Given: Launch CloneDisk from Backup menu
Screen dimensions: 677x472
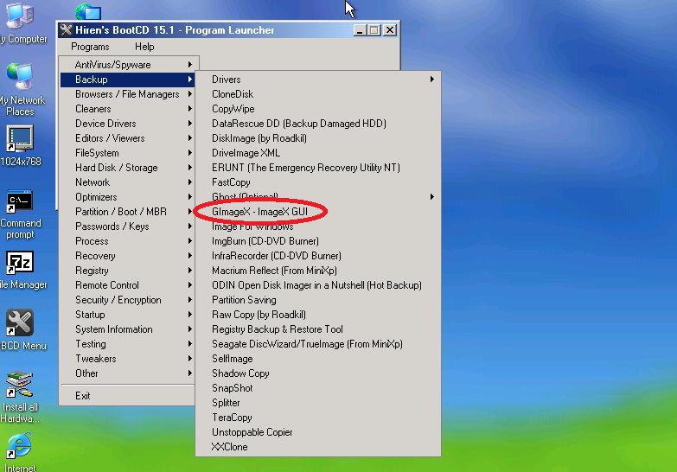Looking at the screenshot, I should [x=318, y=94].
